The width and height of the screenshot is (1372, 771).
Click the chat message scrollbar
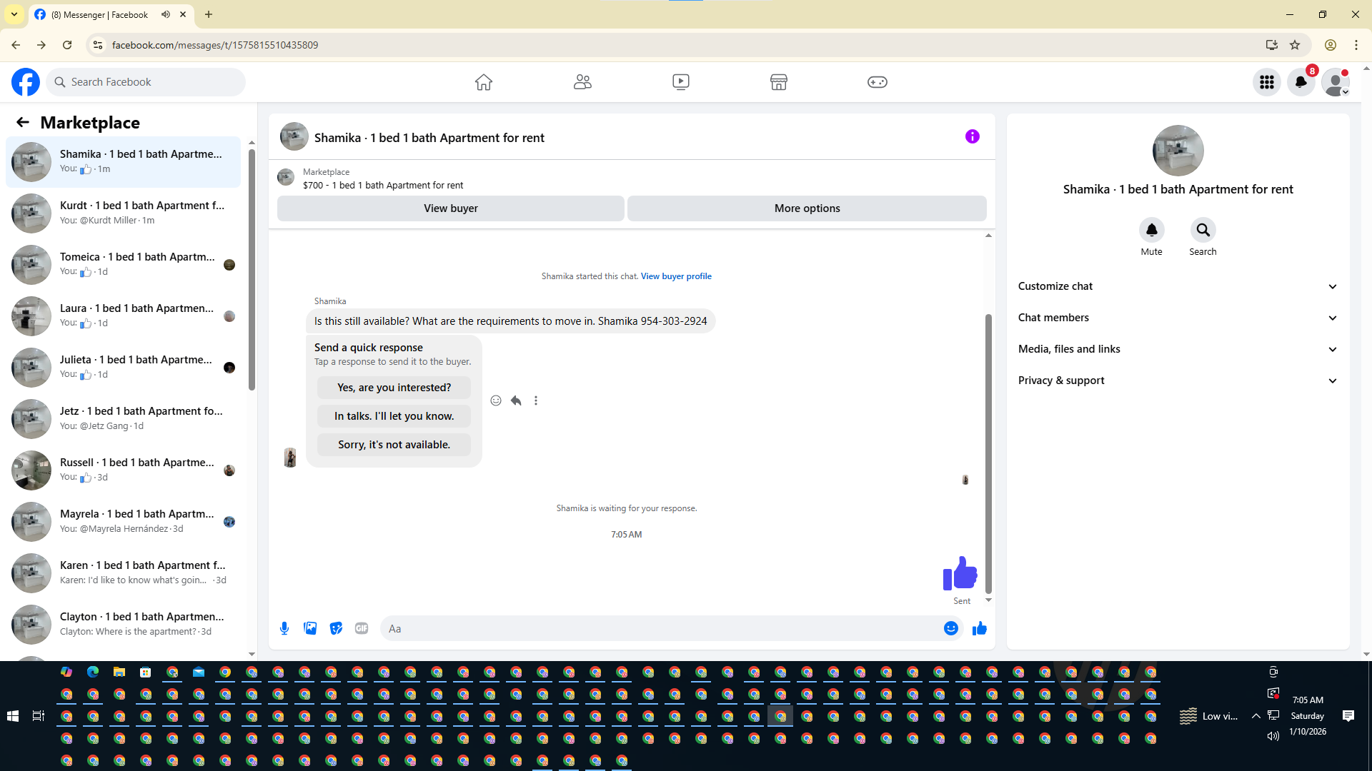(x=988, y=453)
